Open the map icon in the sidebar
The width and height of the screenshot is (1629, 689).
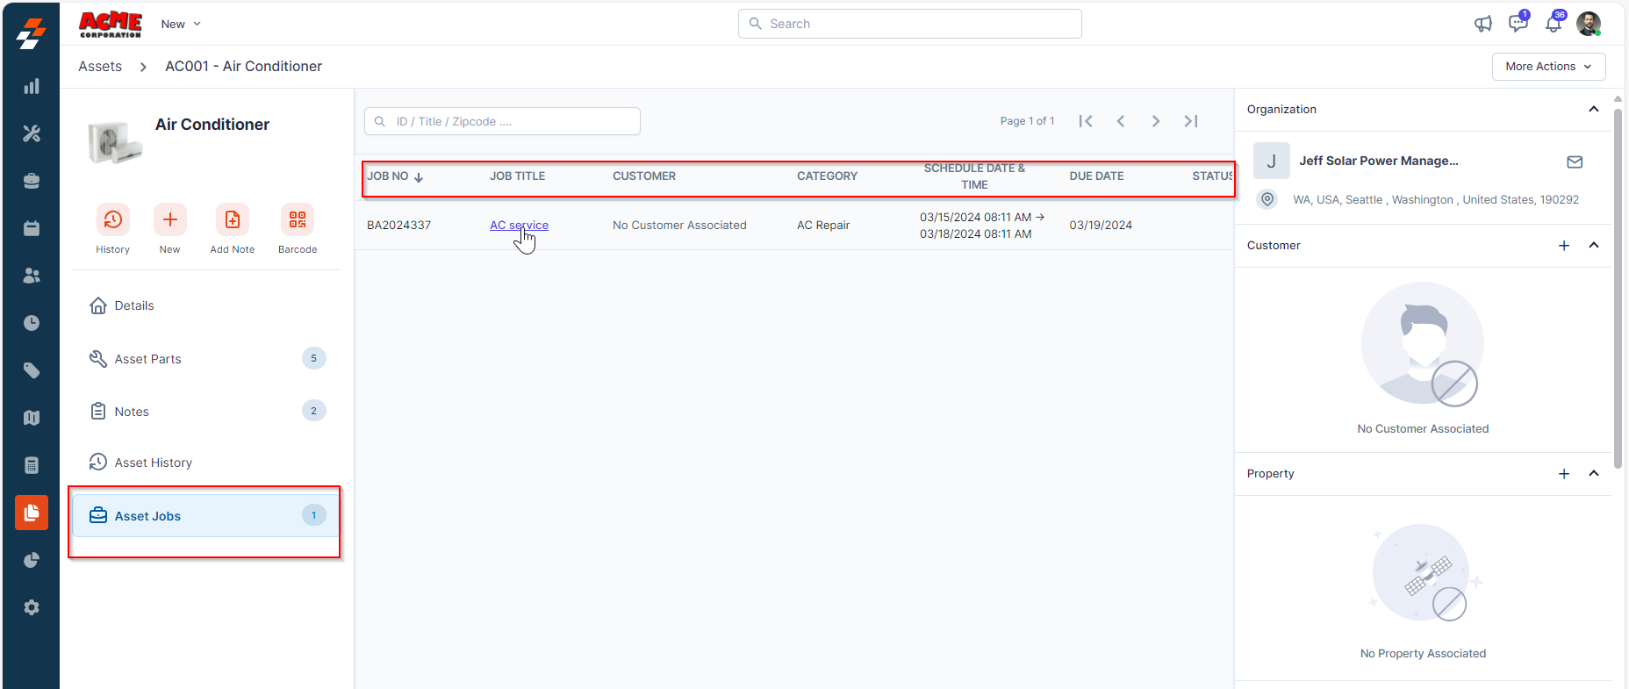tap(32, 418)
